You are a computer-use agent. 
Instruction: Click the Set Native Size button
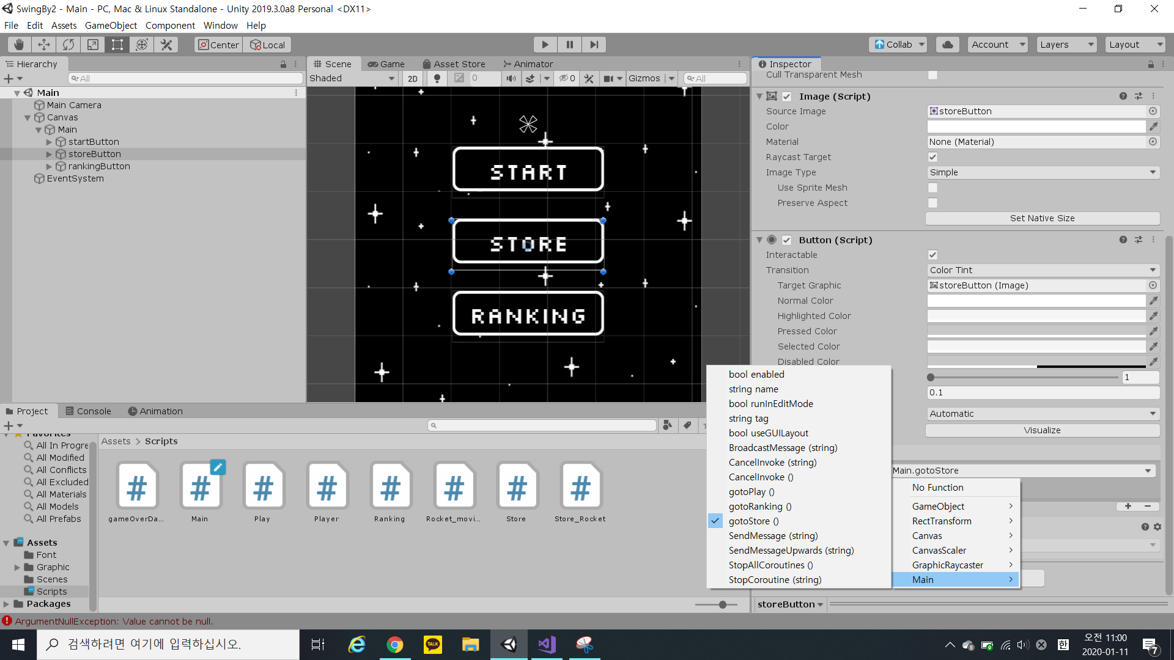coord(1042,218)
